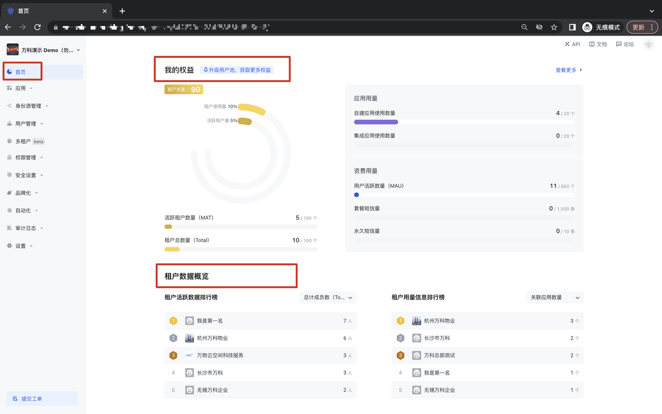Select 首页 in the sidebar
Viewport: 662px width, 414px height.
21,72
